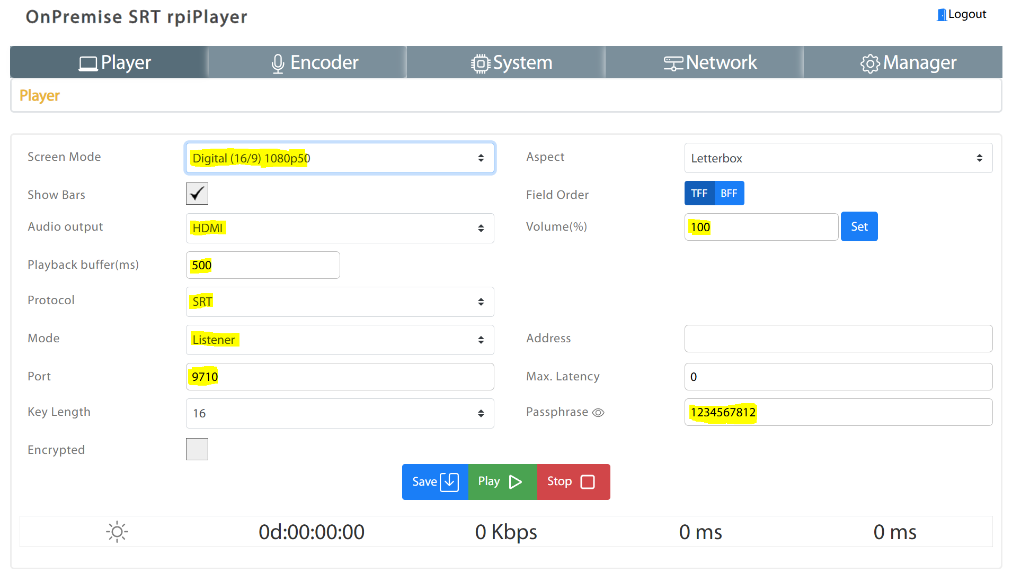Click the 0d:00:00:00 uptime counter
1012x583 pixels.
tap(312, 532)
